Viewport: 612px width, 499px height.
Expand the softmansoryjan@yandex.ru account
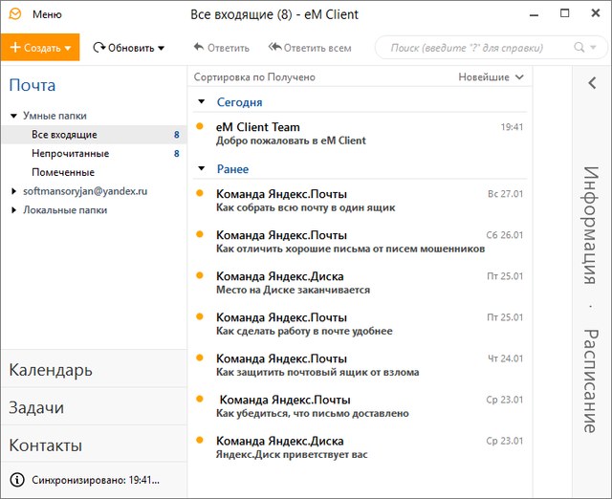(x=13, y=191)
